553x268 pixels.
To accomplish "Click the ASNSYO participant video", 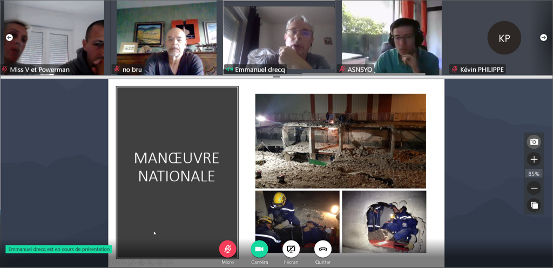I will pyautogui.click(x=391, y=35).
